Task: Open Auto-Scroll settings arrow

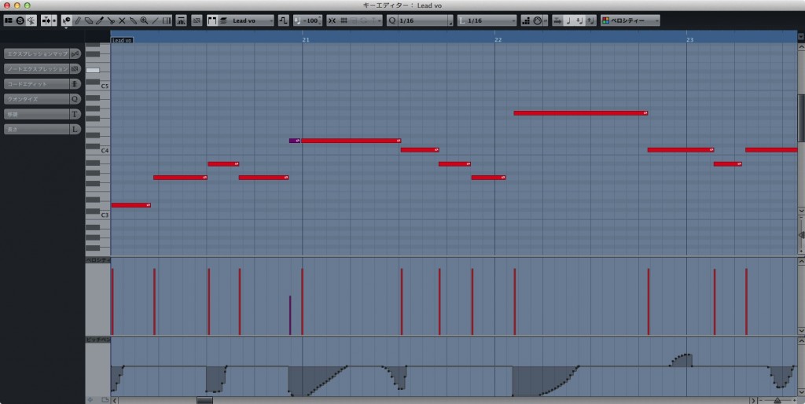Action: point(54,20)
